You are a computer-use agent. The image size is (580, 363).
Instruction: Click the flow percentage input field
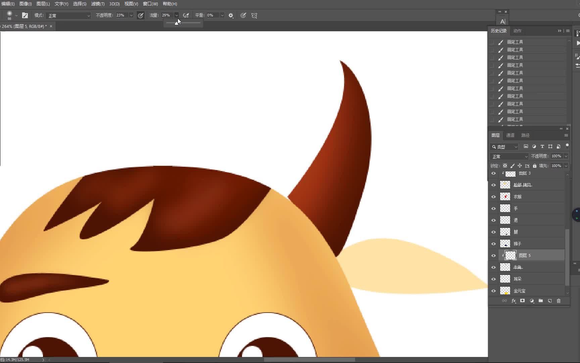[167, 15]
